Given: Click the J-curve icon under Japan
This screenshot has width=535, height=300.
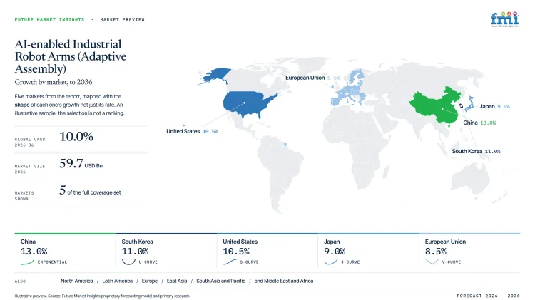Looking at the screenshot, I should click(330, 262).
